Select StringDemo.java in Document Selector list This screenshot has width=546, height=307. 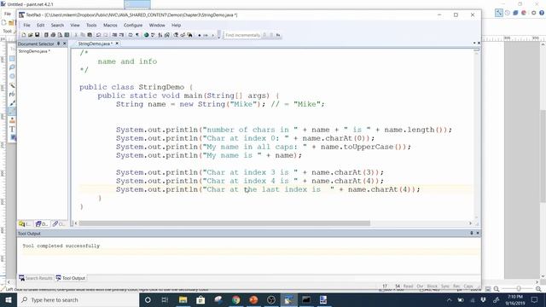[34, 51]
